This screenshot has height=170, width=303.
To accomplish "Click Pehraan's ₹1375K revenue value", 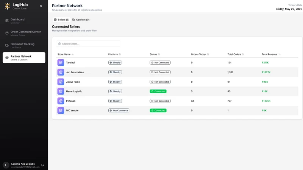I will (x=266, y=101).
